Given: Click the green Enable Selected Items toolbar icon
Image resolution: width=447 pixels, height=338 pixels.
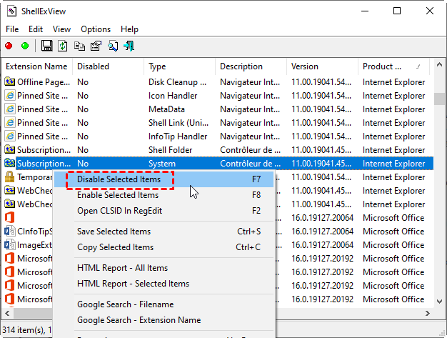Looking at the screenshot, I should 25,46.
